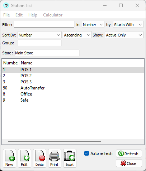Image resolution: width=146 pixels, height=171 pixels.
Task: Click the Export briefcase icon
Action: click(70, 158)
